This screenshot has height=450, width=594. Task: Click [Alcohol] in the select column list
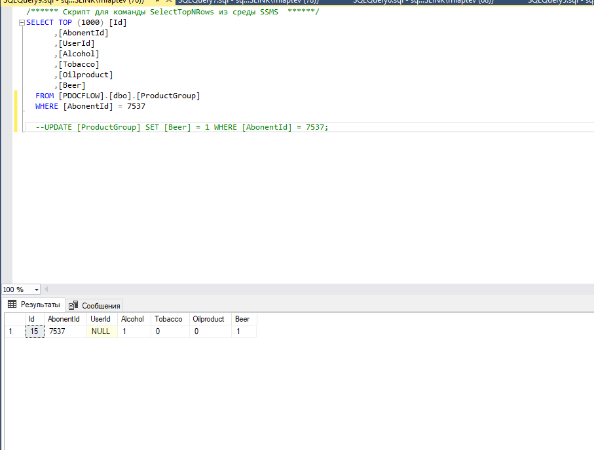(79, 54)
